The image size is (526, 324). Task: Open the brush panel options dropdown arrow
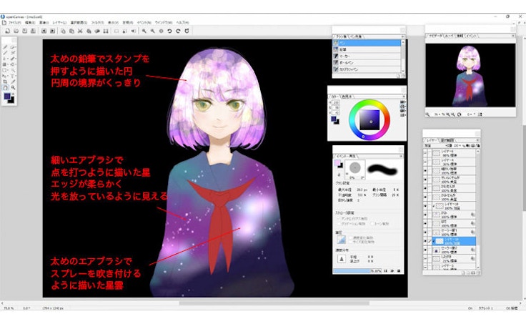click(x=402, y=36)
